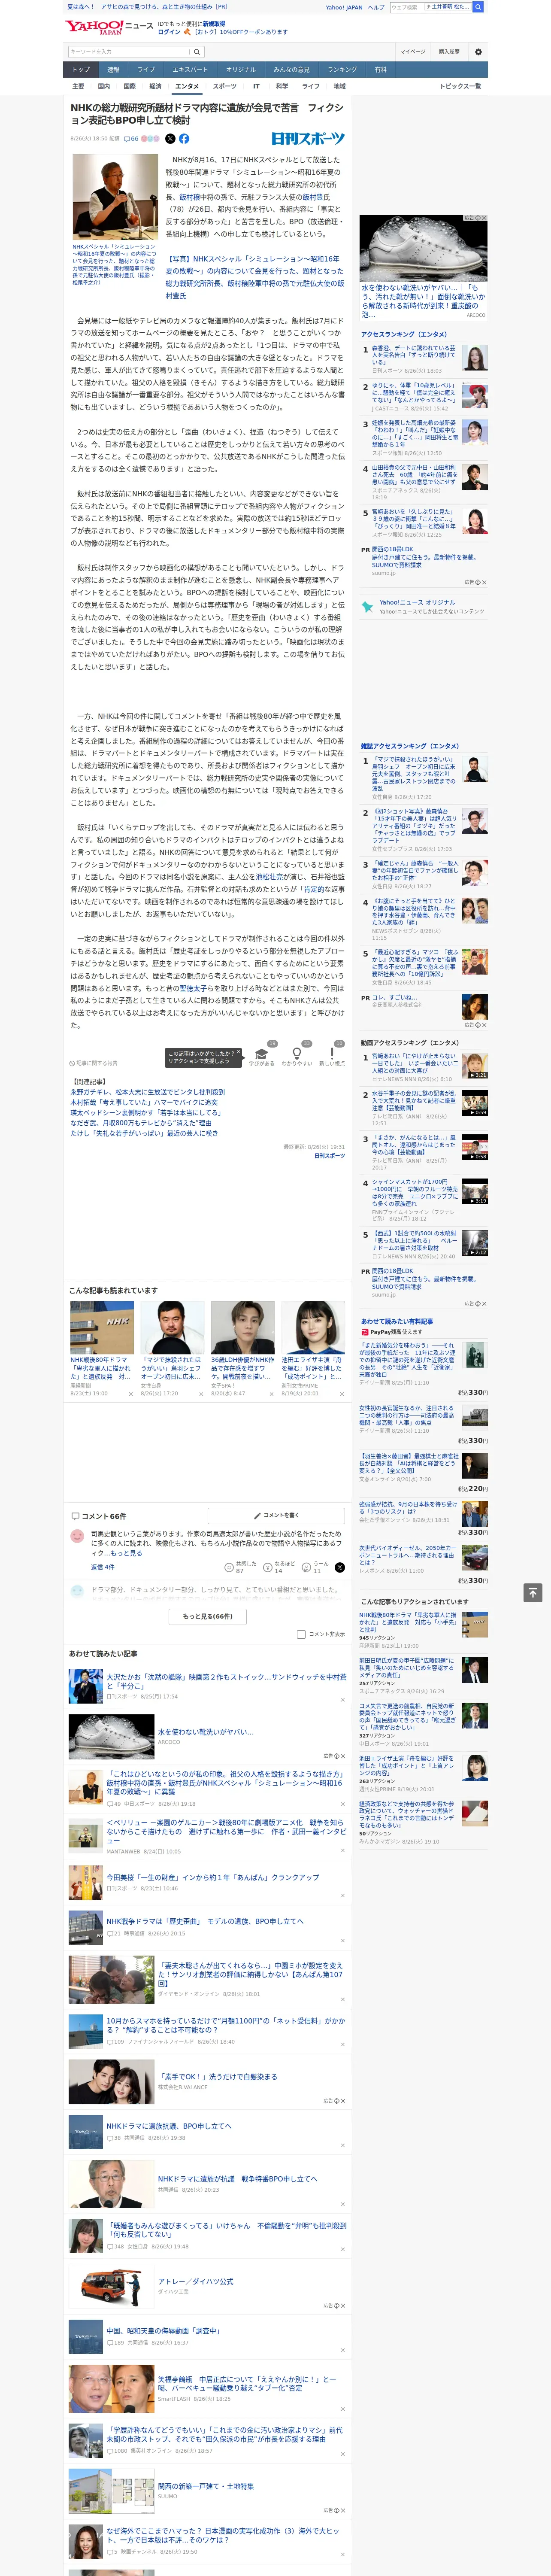
Task: Expand the first comment with もっと見る
Action: (x=126, y=1553)
